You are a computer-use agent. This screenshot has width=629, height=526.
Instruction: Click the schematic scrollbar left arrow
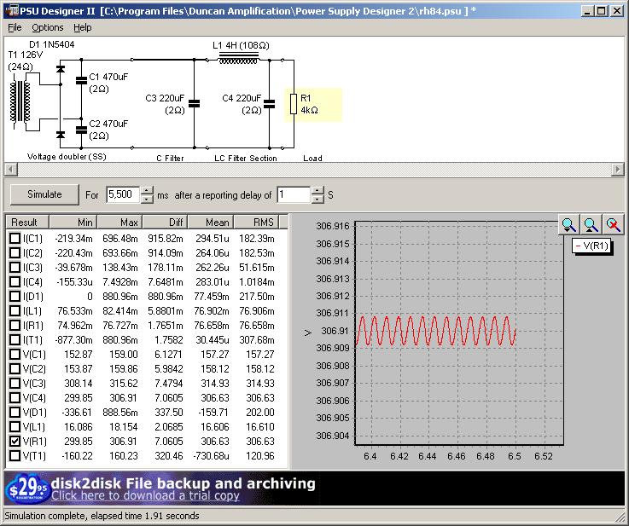(11, 170)
